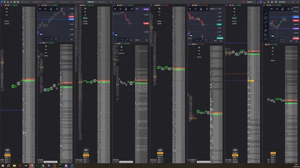Open settings gear in lower CYS order book
This screenshot has height=168, width=300.
tap(46, 46)
